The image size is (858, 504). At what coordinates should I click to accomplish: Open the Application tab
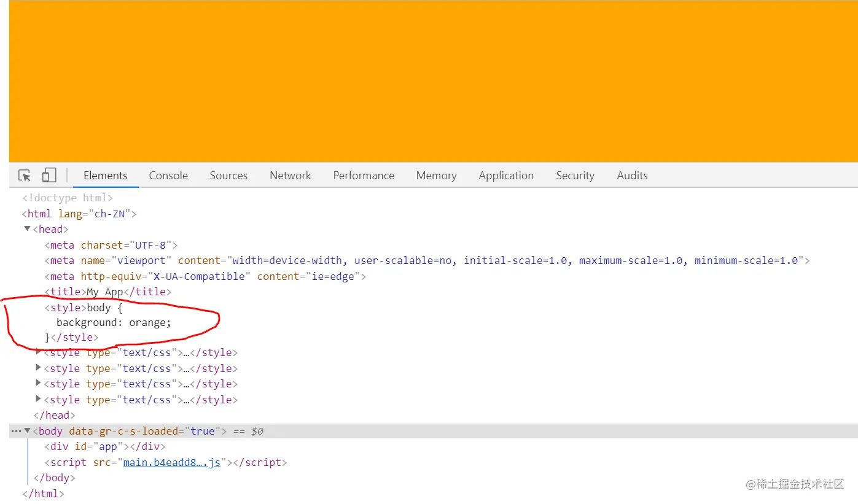506,176
